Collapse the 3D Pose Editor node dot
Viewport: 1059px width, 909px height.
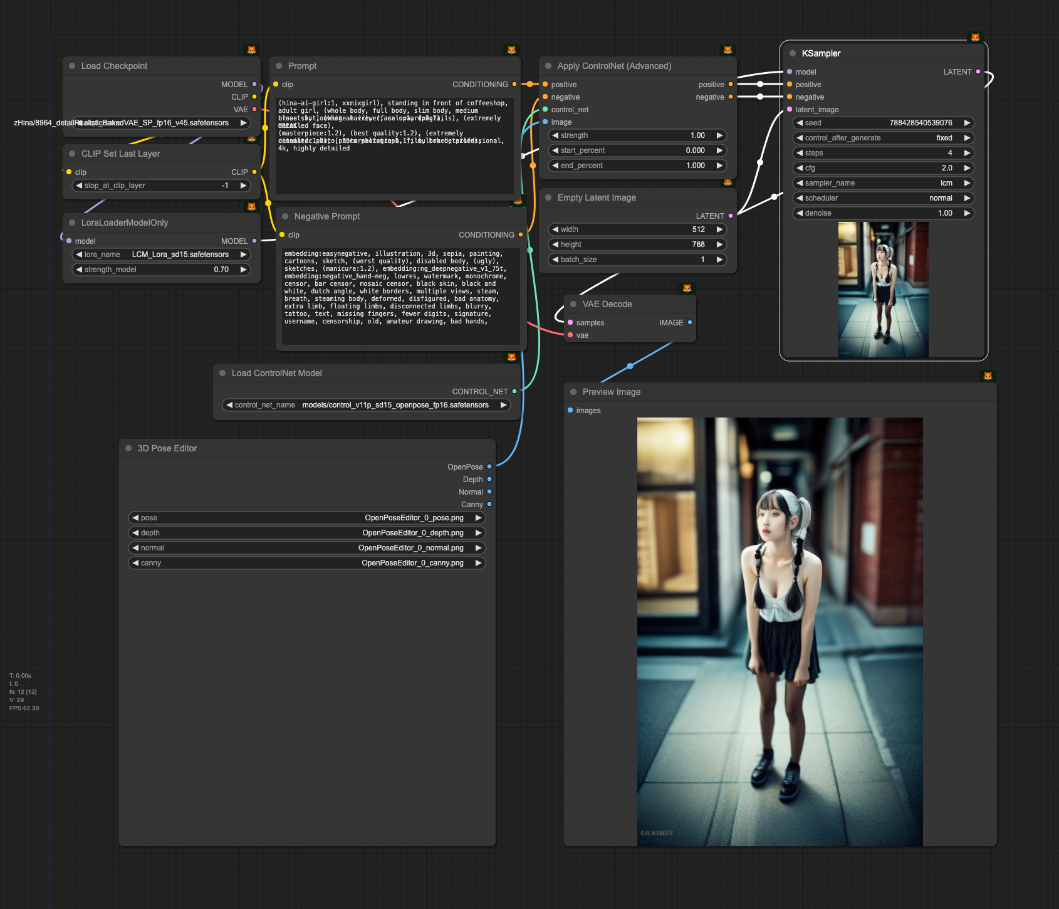[128, 448]
